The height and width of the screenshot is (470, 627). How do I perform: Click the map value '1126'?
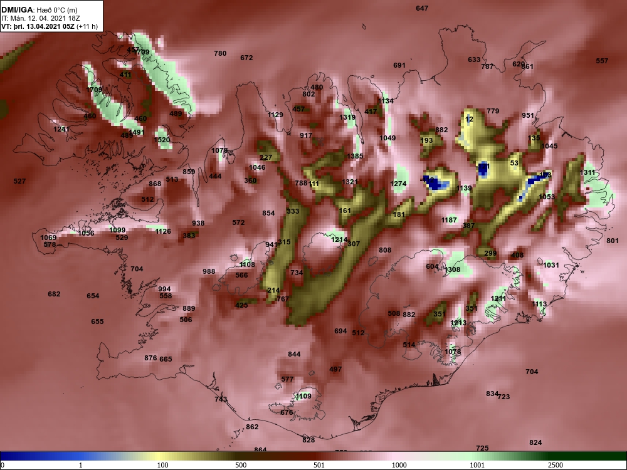163,231
